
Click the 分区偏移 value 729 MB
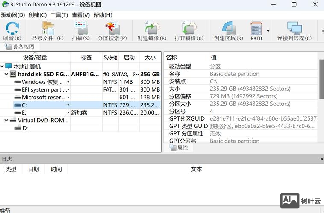pyautogui.click(x=244, y=96)
